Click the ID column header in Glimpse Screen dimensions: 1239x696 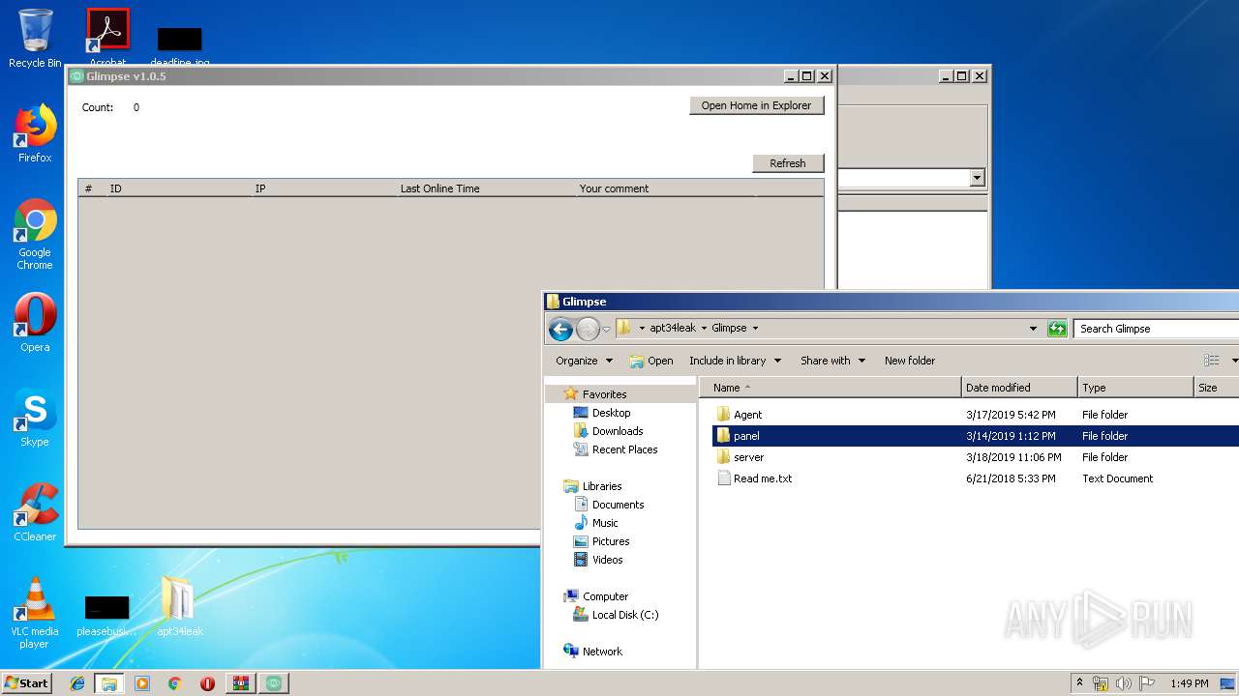[x=178, y=188]
